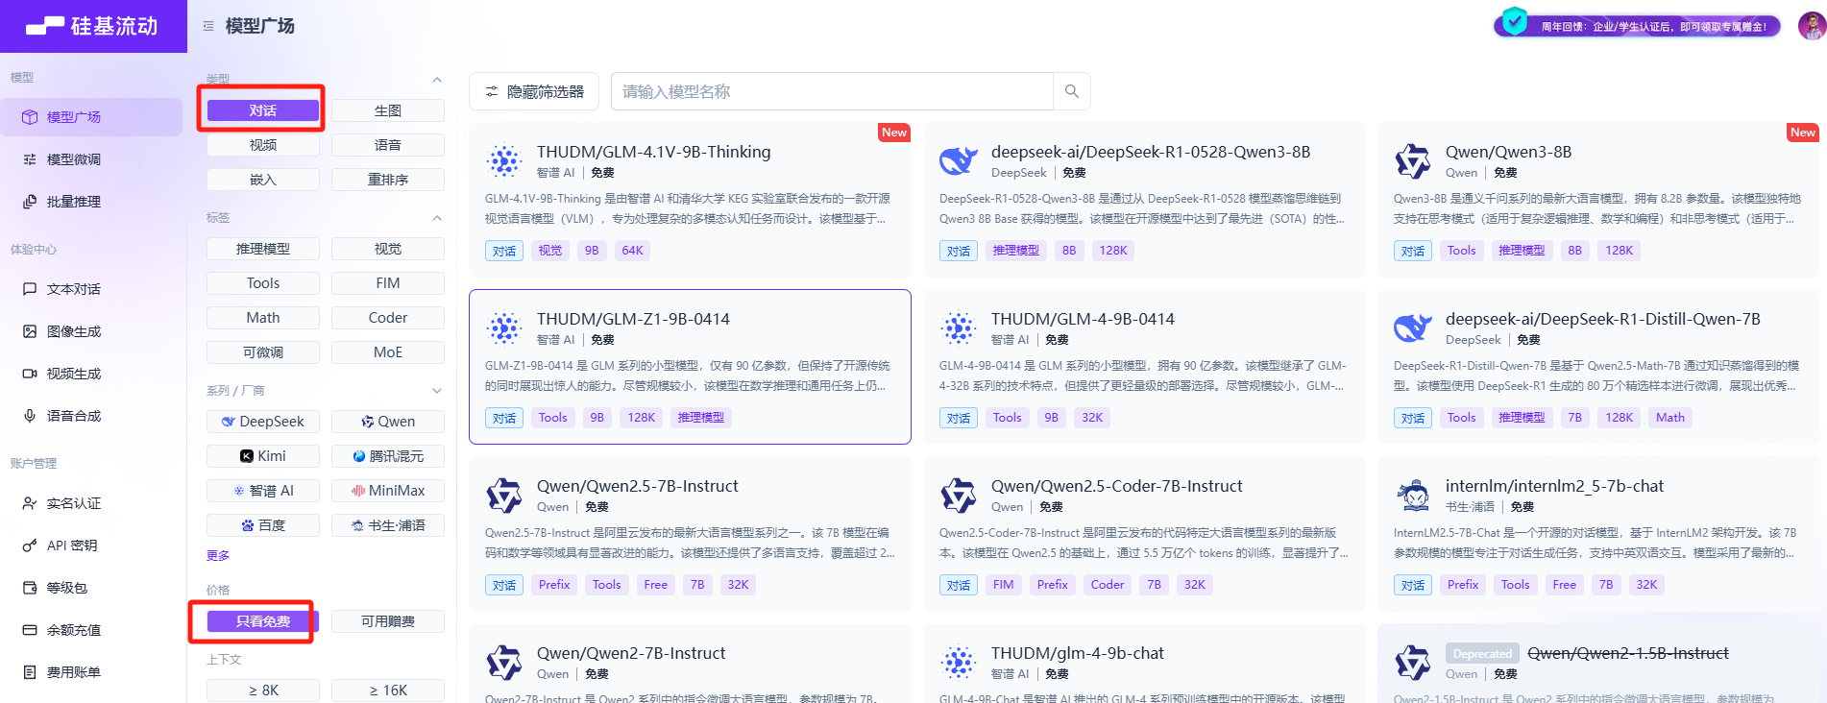The width and height of the screenshot is (1827, 703).
Task: Click the 等级包 package icon
Action: pos(30,588)
